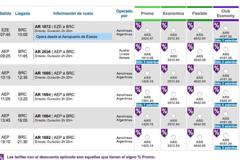
Task: Click the Llegada column header
Action: (x=22, y=14)
